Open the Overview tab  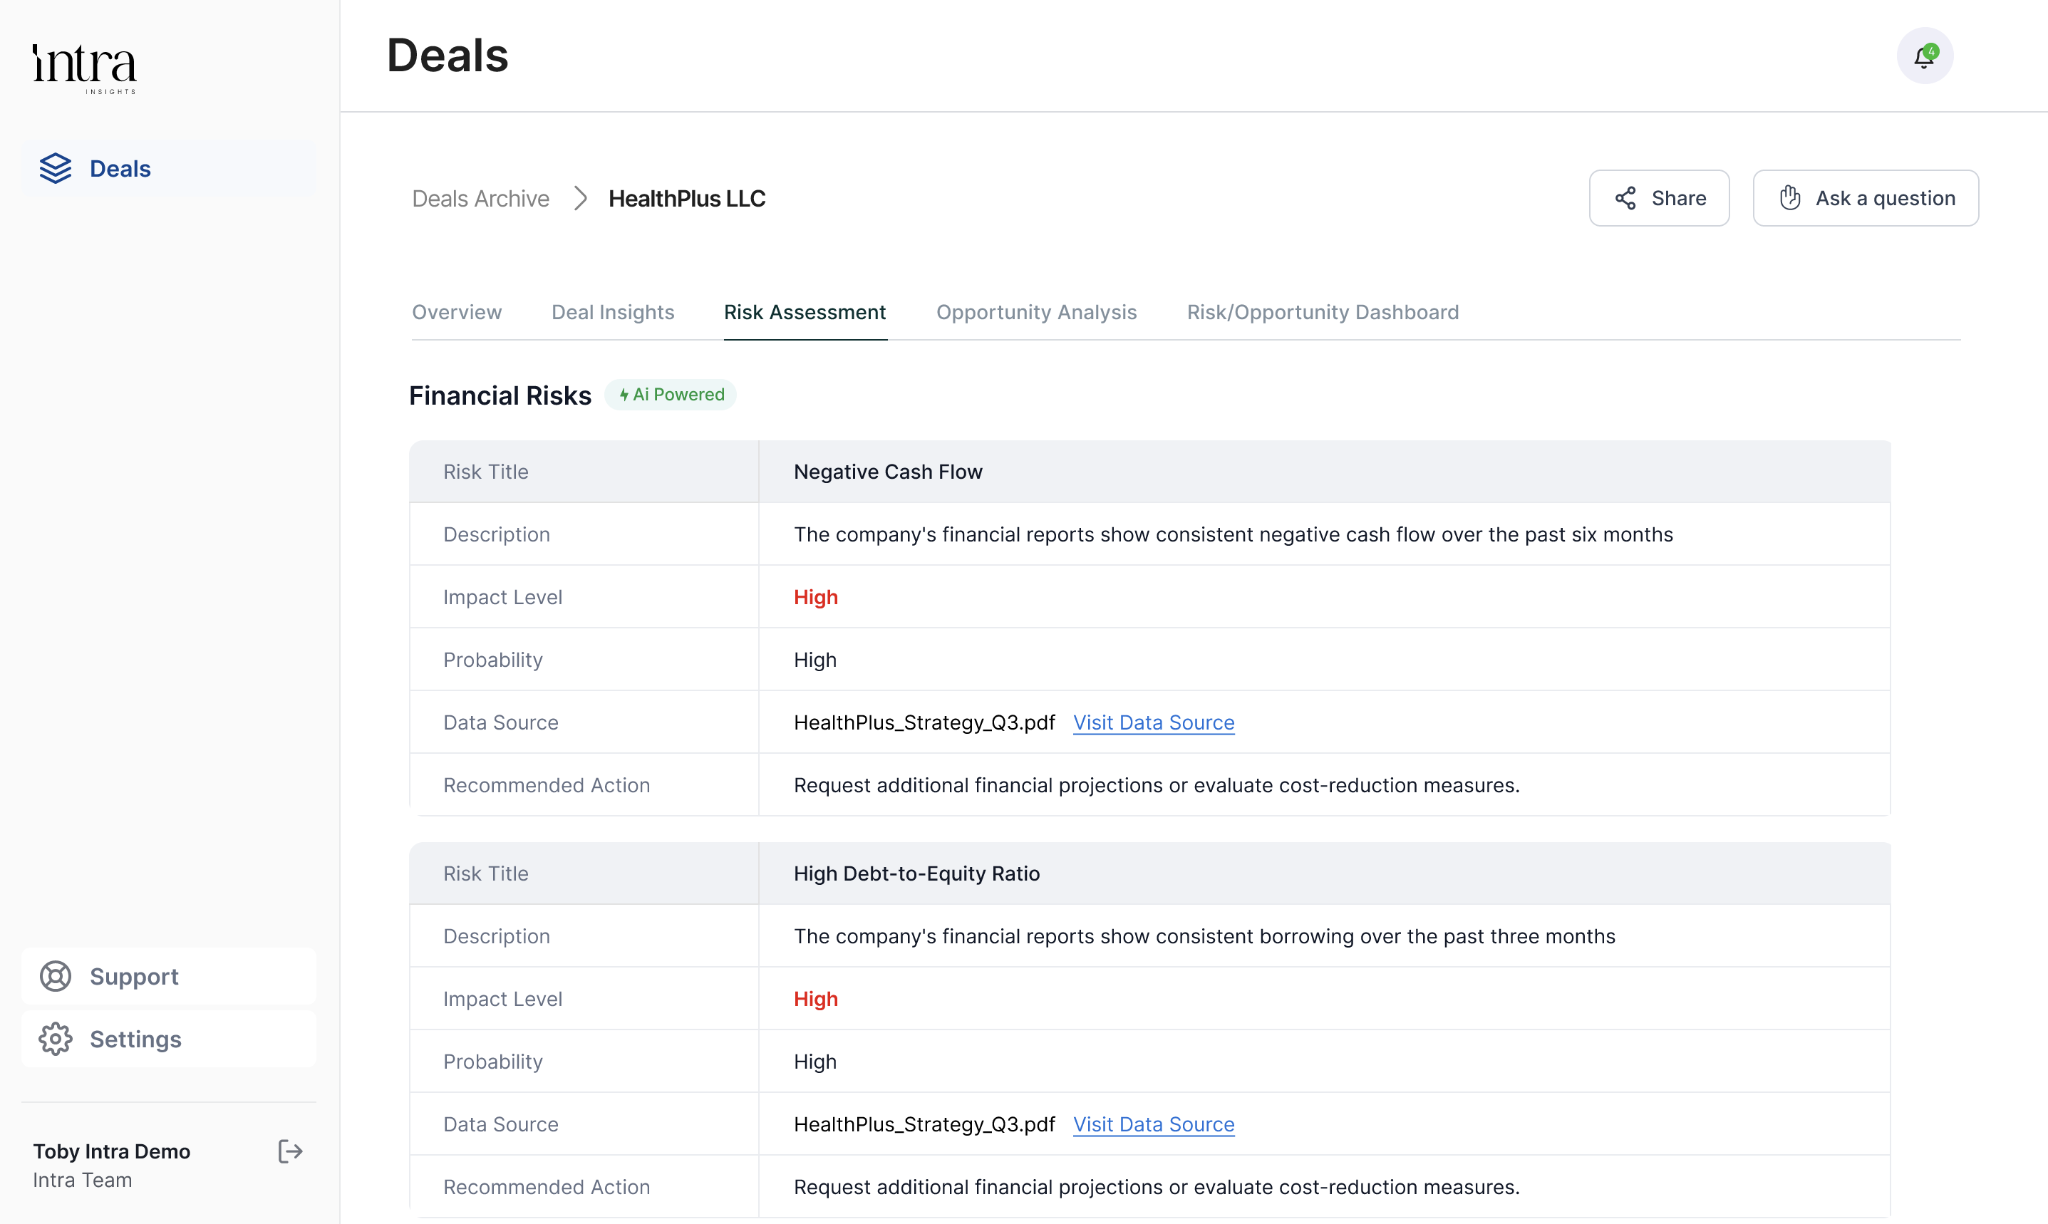[456, 313]
